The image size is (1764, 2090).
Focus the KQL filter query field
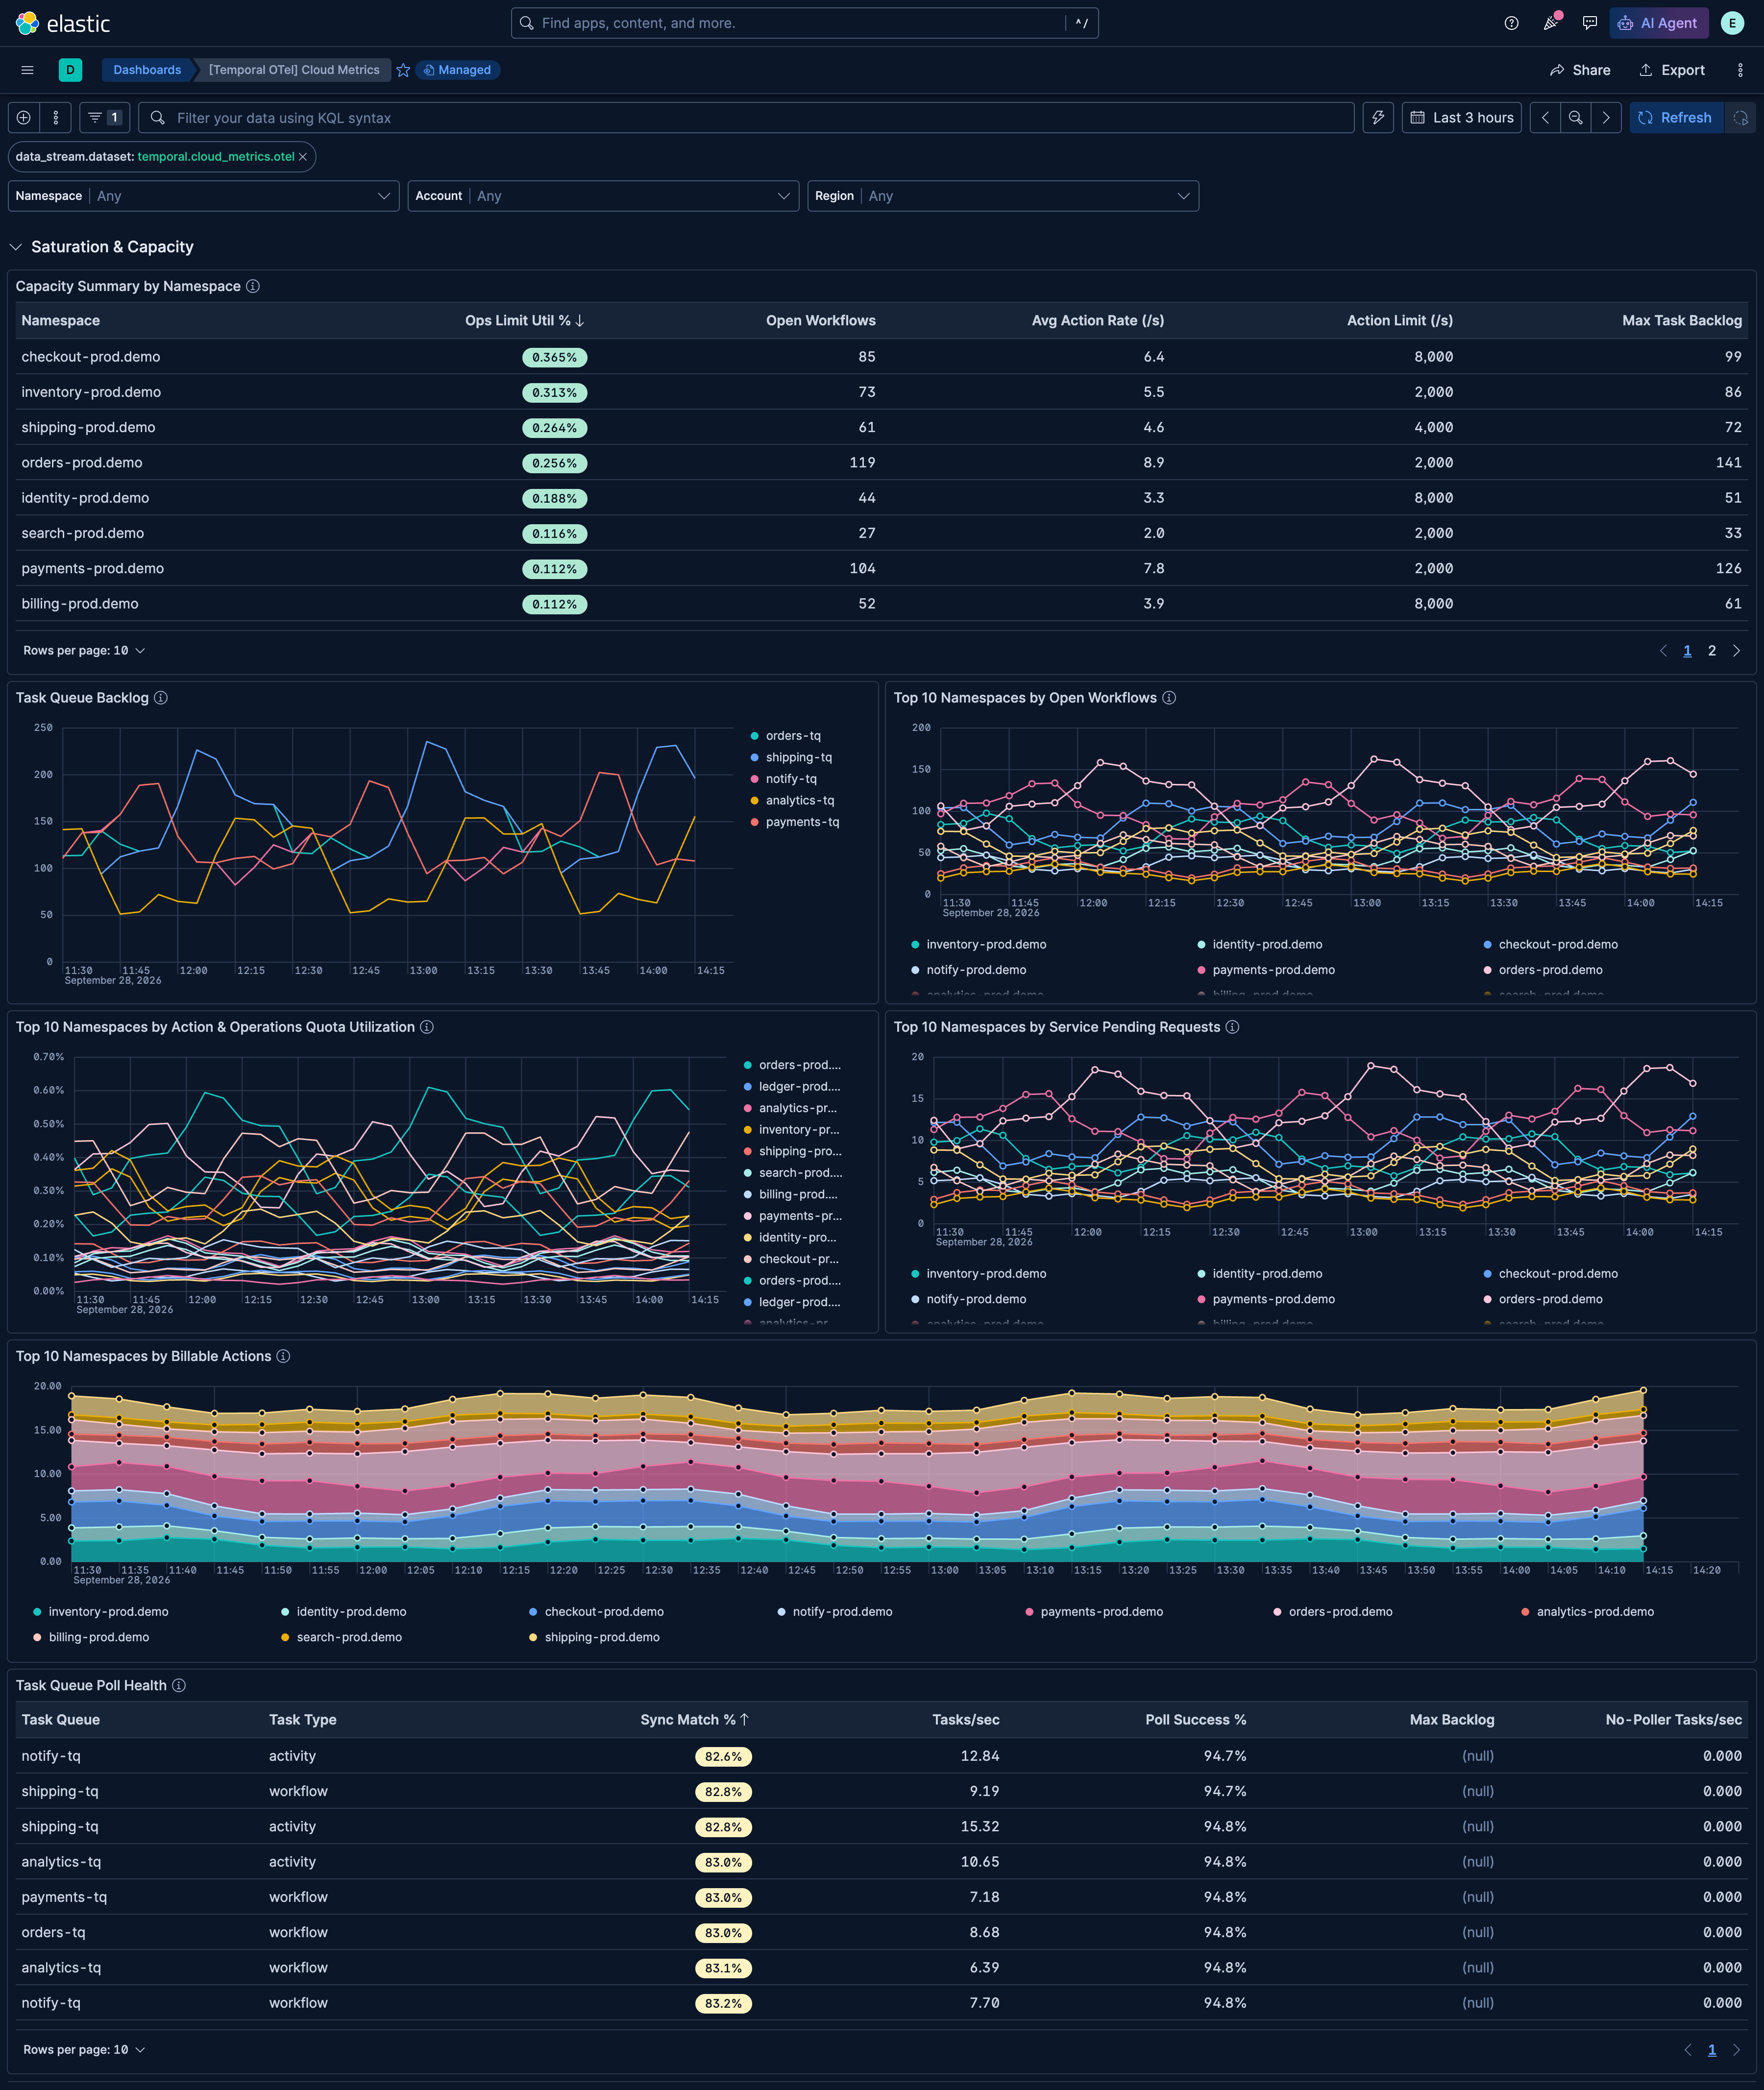(746, 118)
